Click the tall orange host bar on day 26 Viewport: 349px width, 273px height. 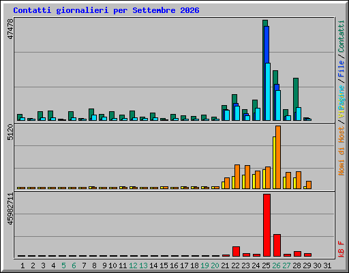click(x=278, y=157)
